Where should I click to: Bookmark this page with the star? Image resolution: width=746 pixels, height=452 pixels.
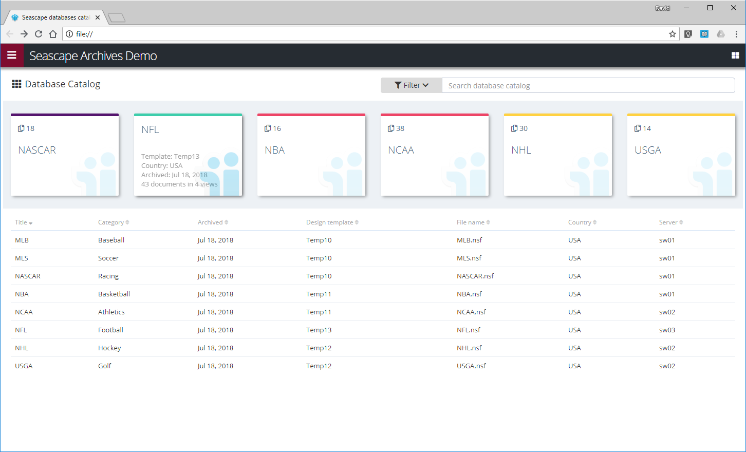673,34
